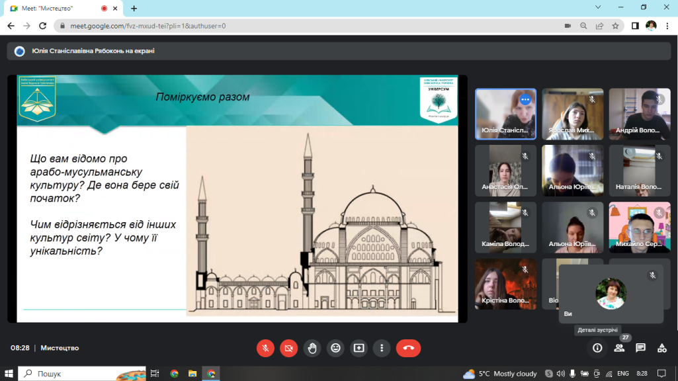Unmute the microphone in the call controls
Screen dimensions: 678x381
(x=265, y=348)
